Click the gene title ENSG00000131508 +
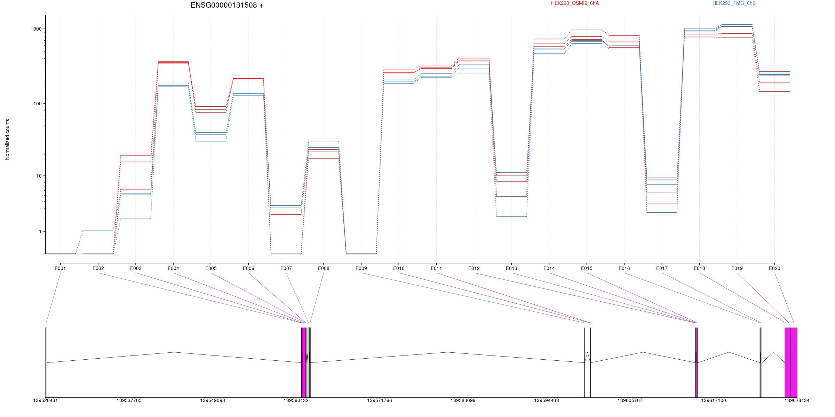835x417 pixels. coord(227,6)
